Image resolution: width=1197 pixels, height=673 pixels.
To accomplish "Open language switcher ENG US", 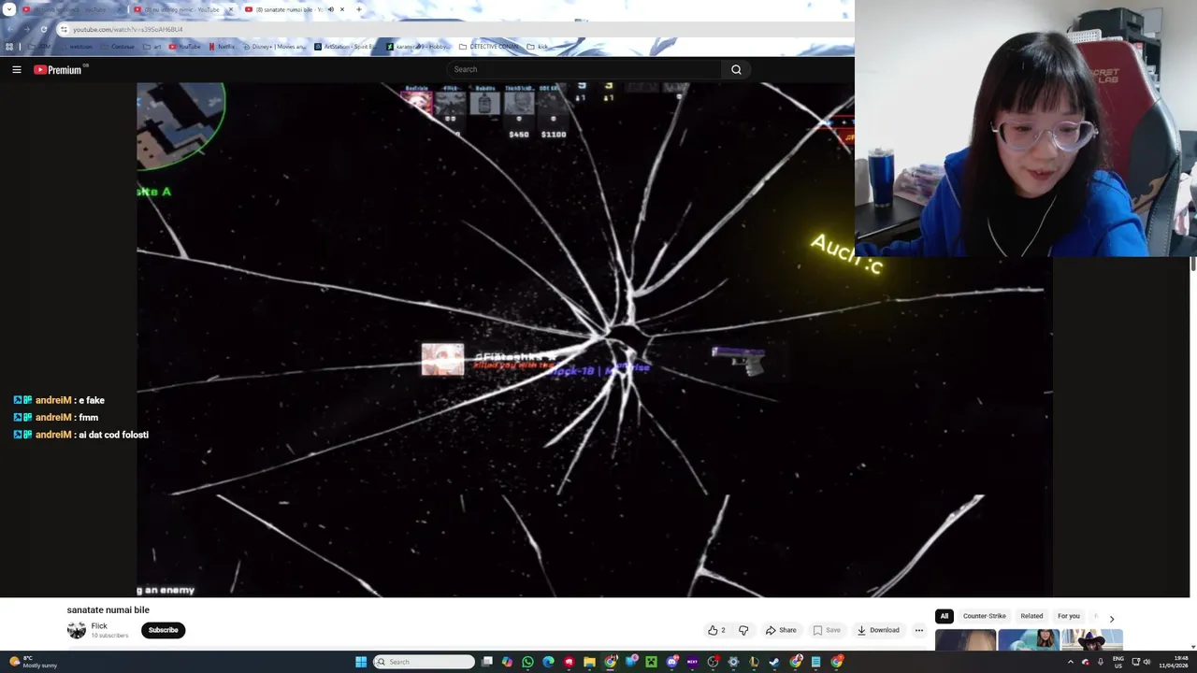I will 1118,662.
